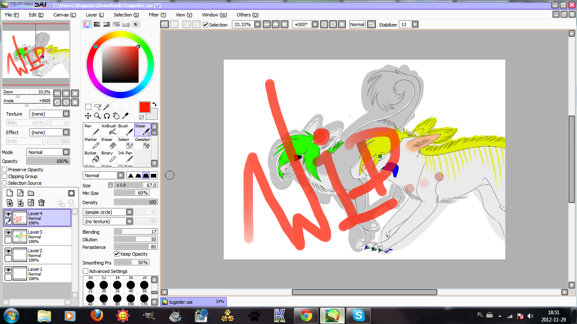
Task: Open the Stabilizer value dropdown
Action: 415,24
